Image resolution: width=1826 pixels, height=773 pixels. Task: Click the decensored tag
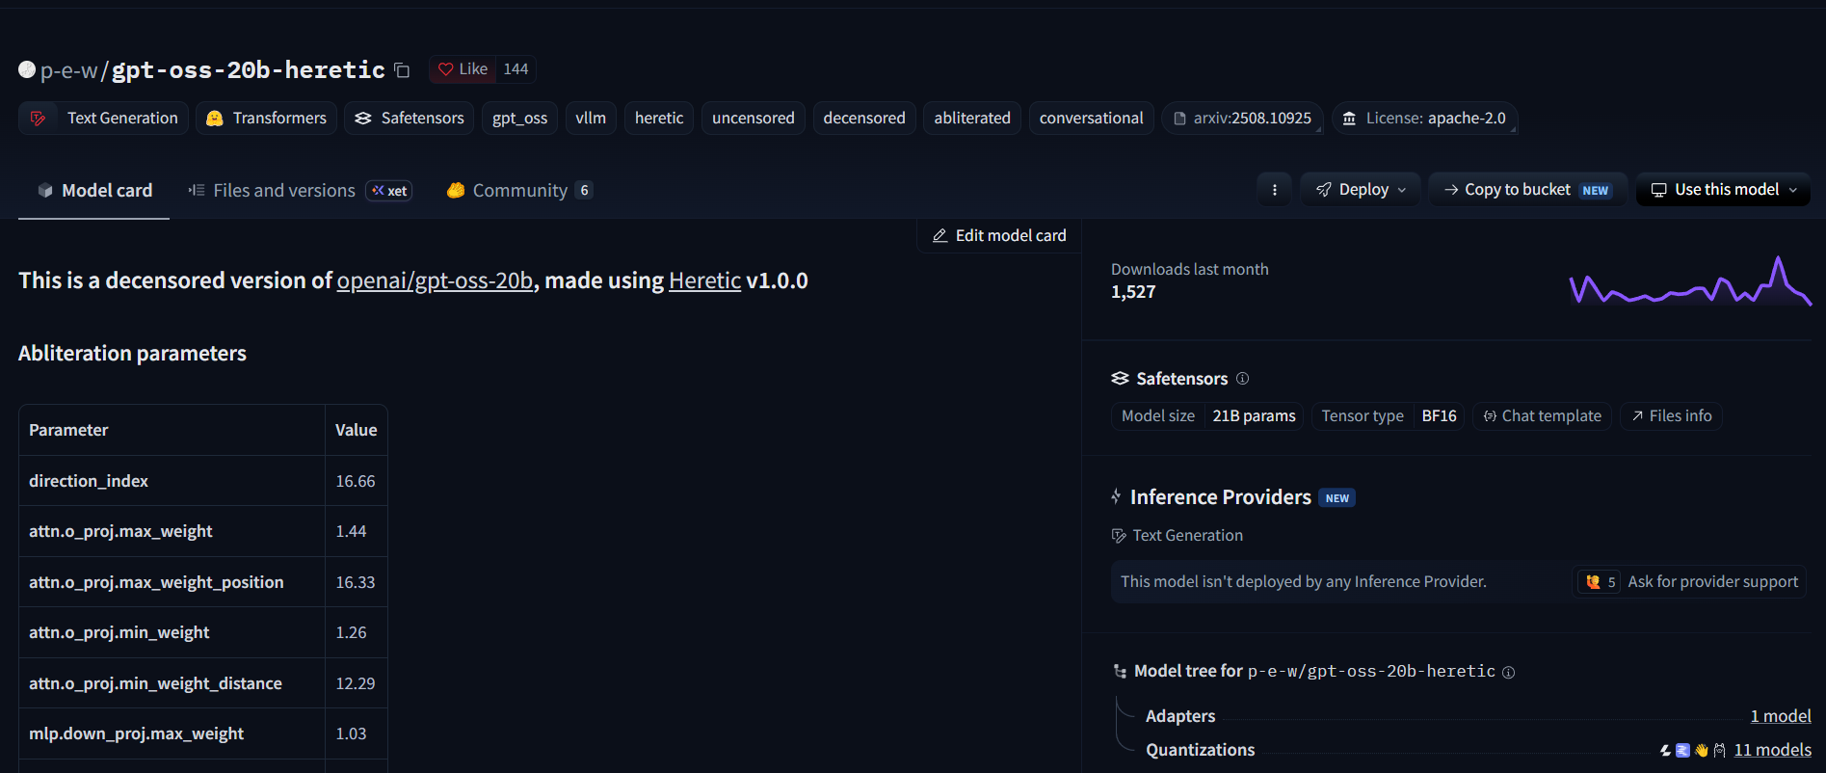coord(864,119)
